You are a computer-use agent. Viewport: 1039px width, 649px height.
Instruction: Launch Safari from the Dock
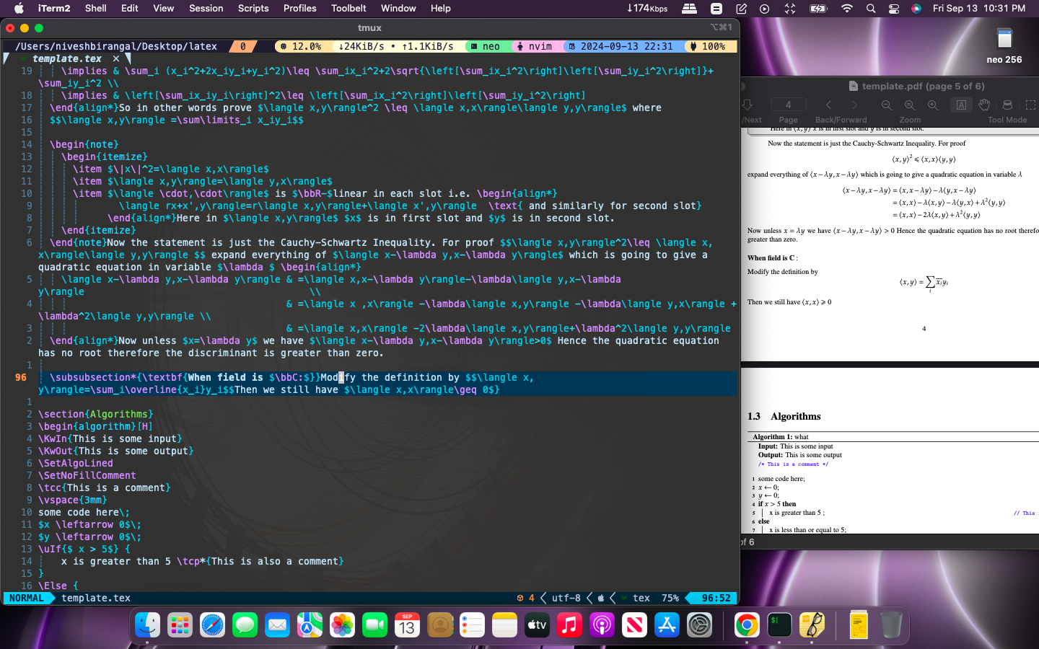(212, 624)
